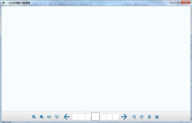Click the zoom in magnifier icon
Image resolution: width=192 pixels, height=123 pixels.
click(x=34, y=117)
